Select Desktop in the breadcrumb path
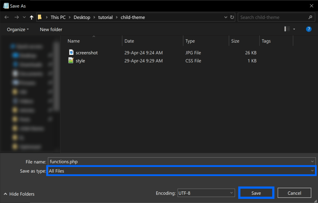The height and width of the screenshot is (203, 318). 82,17
